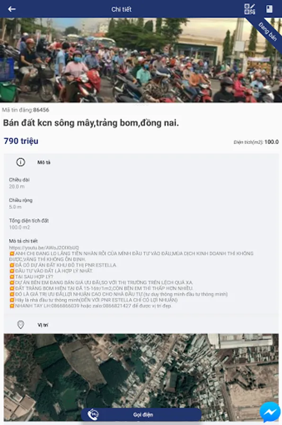Tap the Gọi điện call button
This screenshot has height=425, width=282.
coord(141,415)
